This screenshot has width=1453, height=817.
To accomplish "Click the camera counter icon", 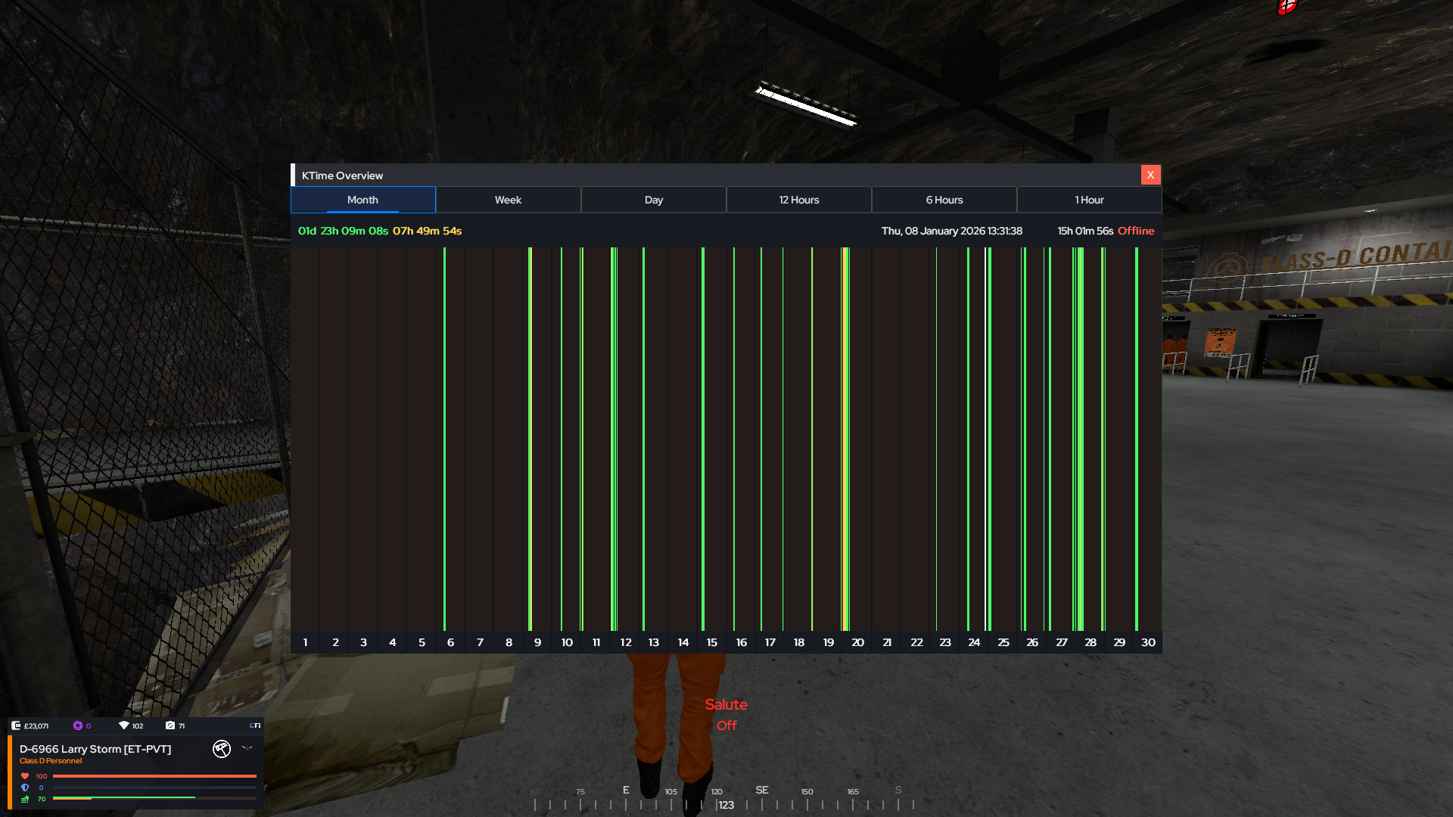I will coord(170,725).
